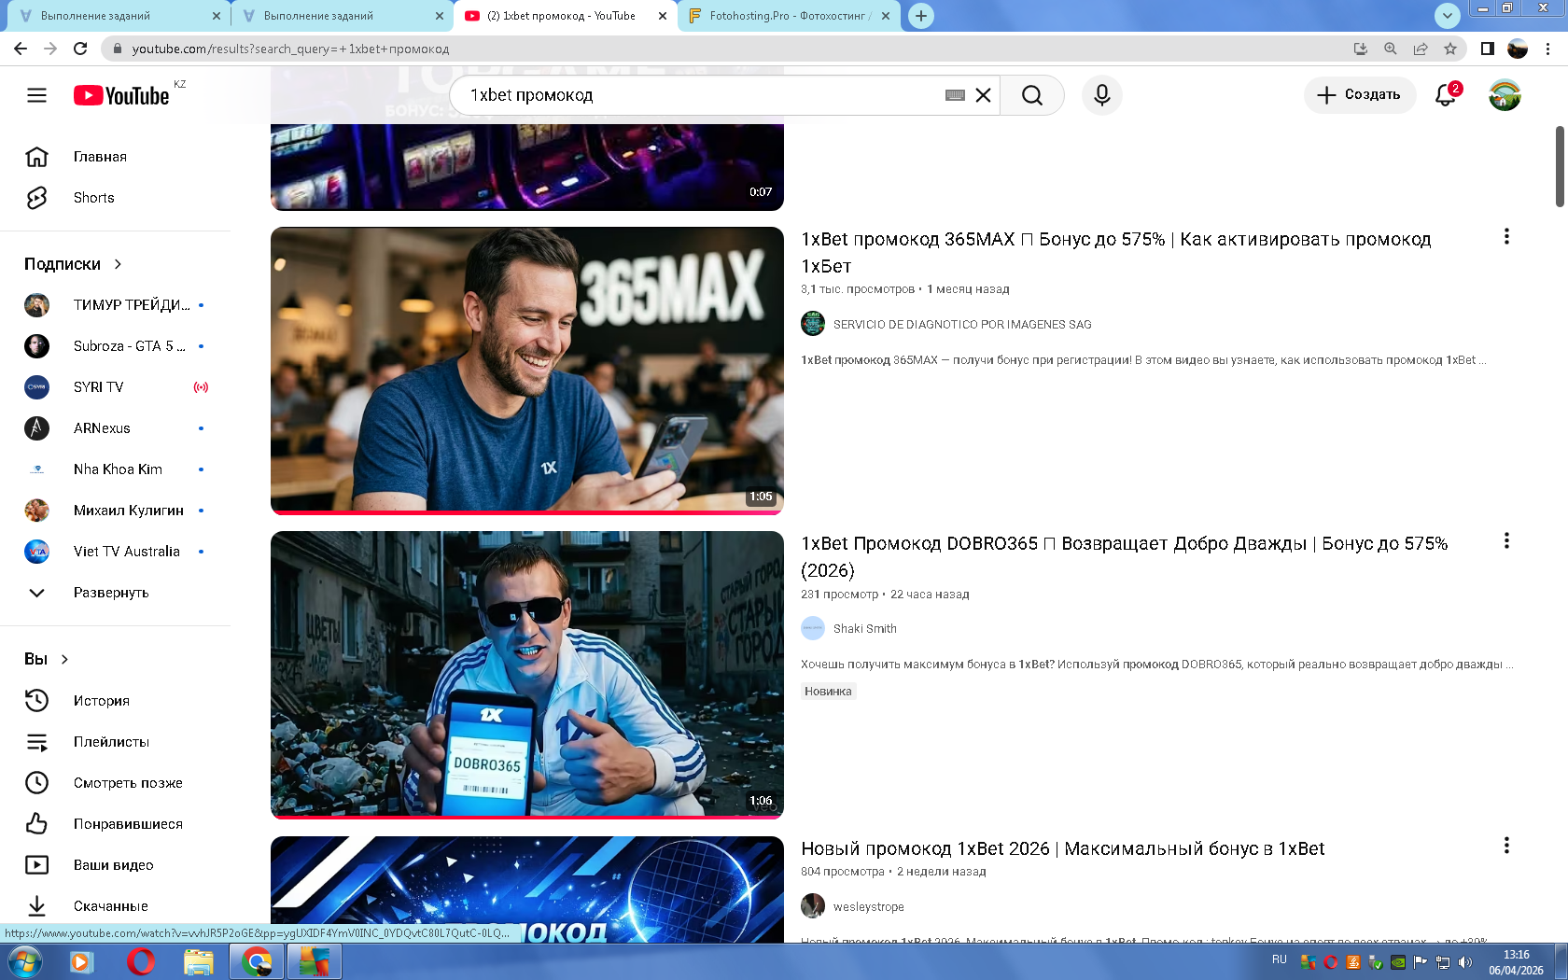Viewport: 1568px width, 980px height.
Task: Open Nha Khoa Kim channel
Action: point(115,469)
